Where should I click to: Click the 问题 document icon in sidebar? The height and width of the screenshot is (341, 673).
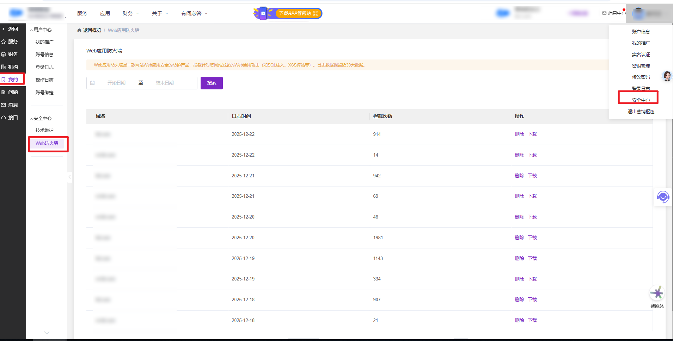pyautogui.click(x=4, y=92)
